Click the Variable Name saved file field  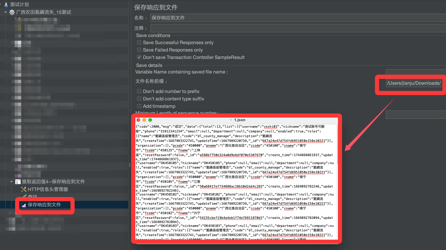[x=416, y=72]
